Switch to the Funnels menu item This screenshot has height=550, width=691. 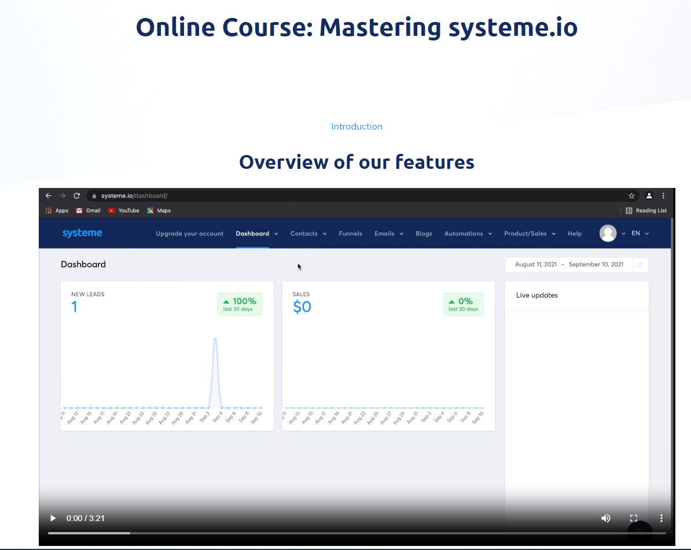350,233
